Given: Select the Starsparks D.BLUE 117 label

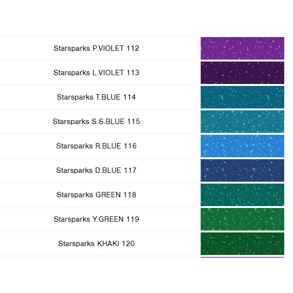Looking at the screenshot, I should tap(96, 170).
